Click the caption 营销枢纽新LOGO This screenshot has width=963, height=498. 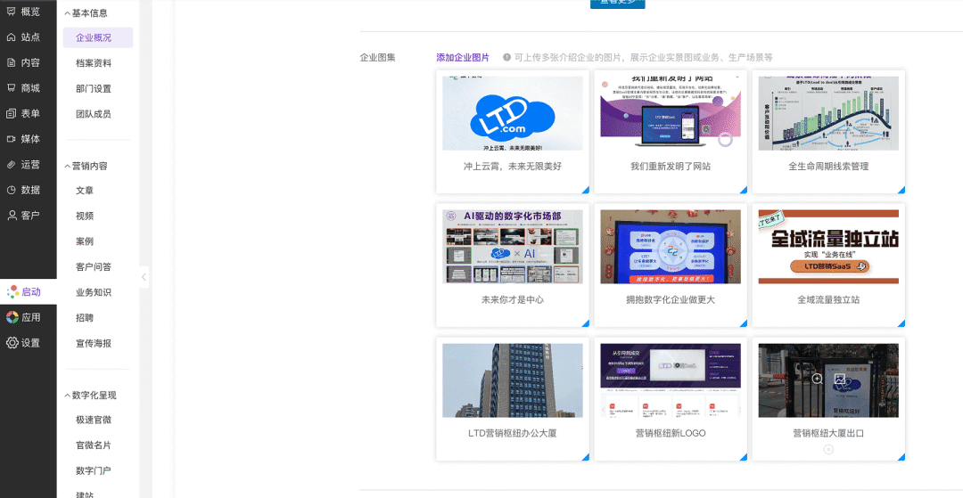(x=671, y=433)
